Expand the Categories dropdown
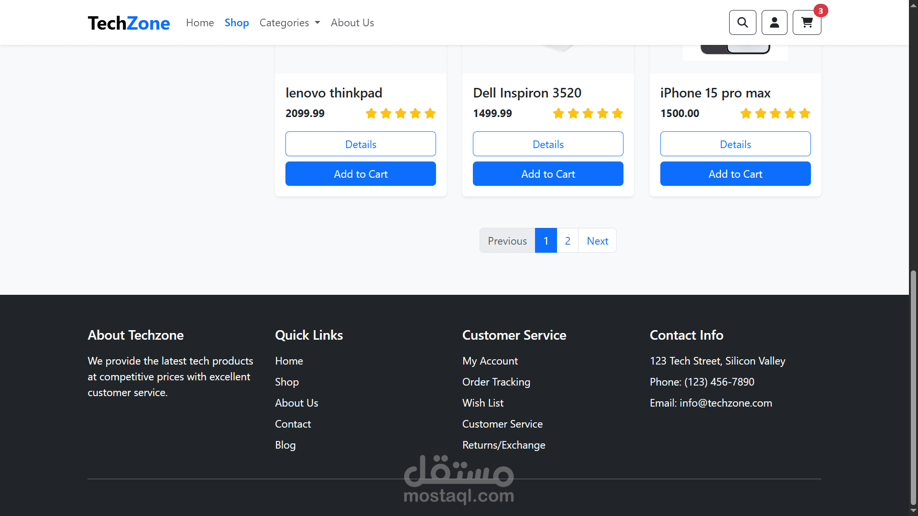918x516 pixels. point(290,22)
